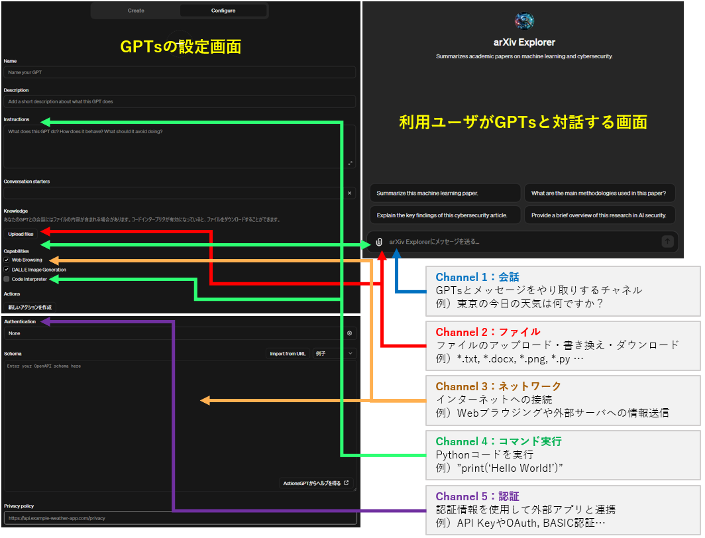Click the Import from URL button
Viewport: 705px width, 538px height.
click(288, 353)
